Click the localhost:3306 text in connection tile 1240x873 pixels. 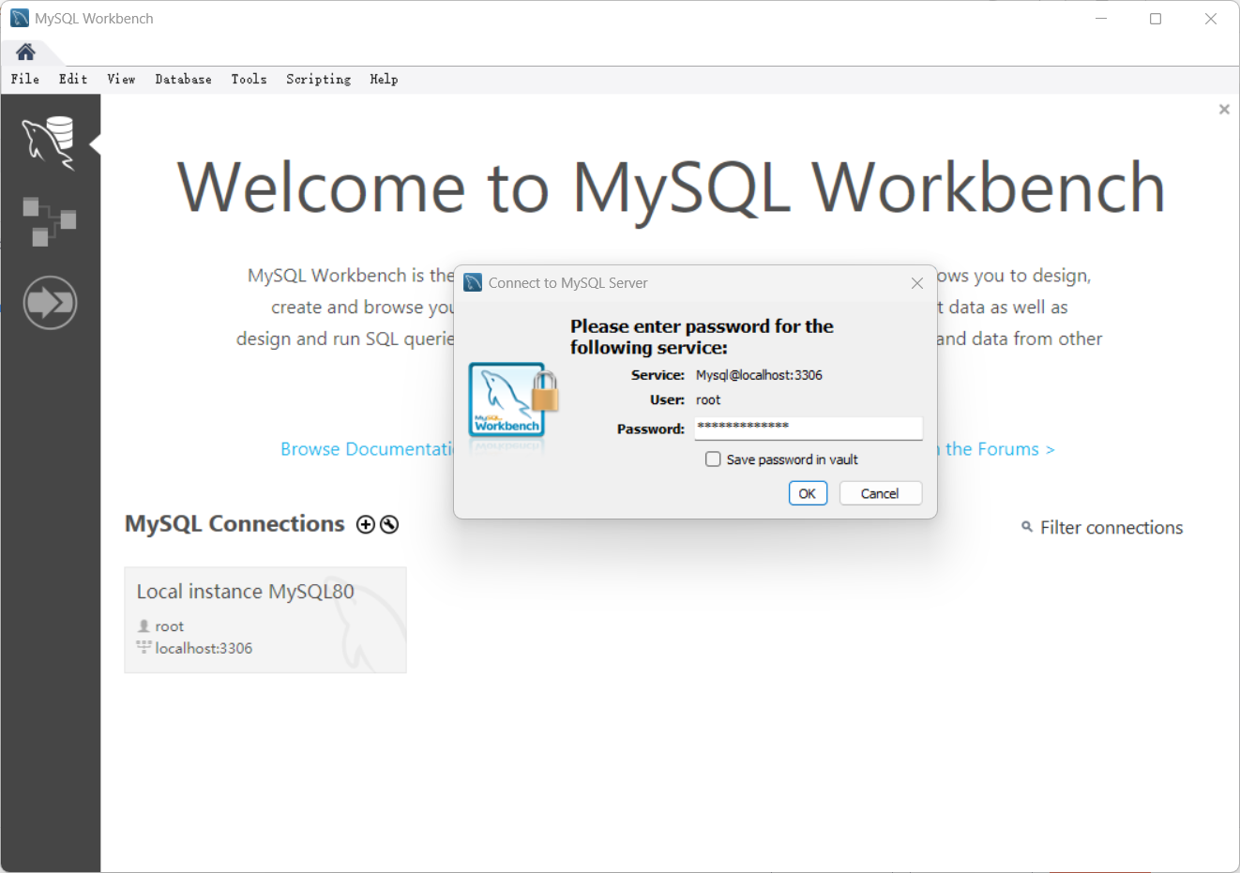(x=204, y=648)
